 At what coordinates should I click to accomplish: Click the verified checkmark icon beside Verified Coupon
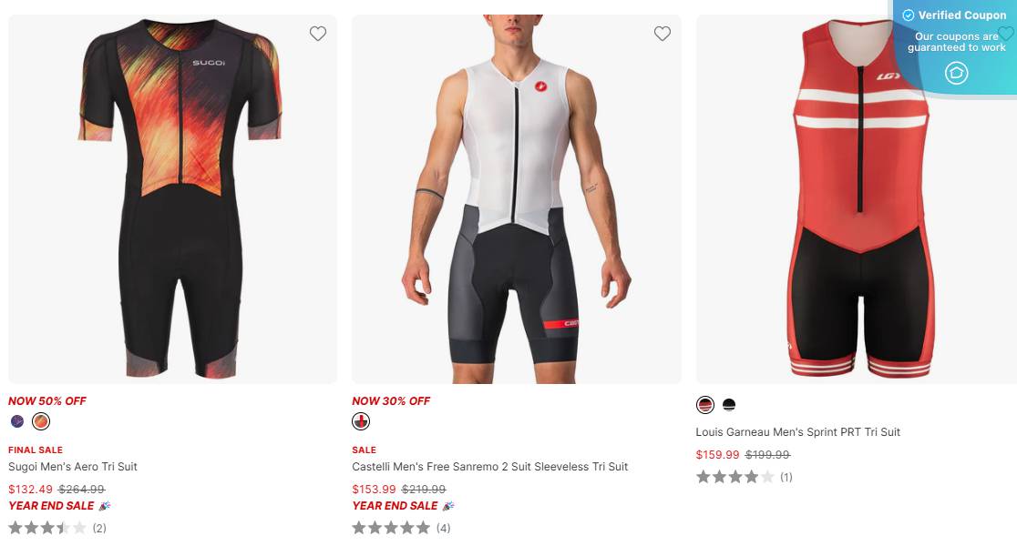coord(908,15)
